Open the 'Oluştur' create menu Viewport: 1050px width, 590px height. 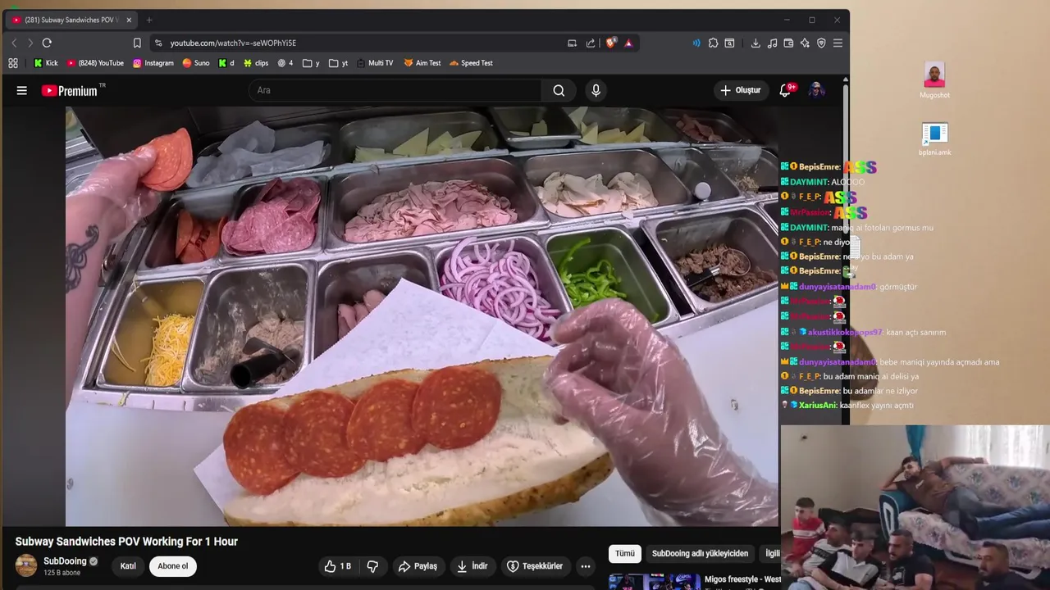[740, 90]
